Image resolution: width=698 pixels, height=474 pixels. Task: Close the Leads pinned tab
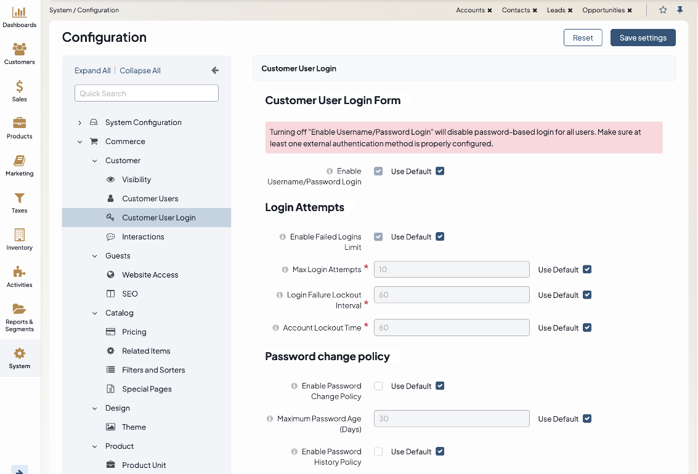coord(570,10)
